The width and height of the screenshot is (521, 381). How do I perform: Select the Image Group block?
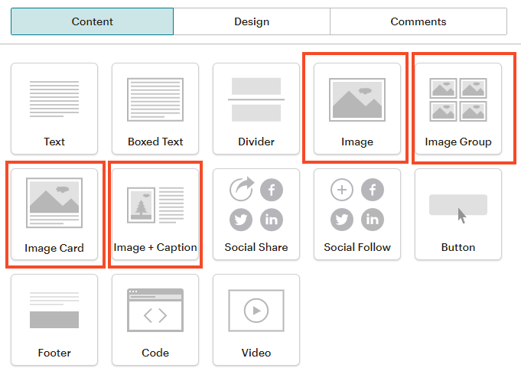tap(458, 109)
